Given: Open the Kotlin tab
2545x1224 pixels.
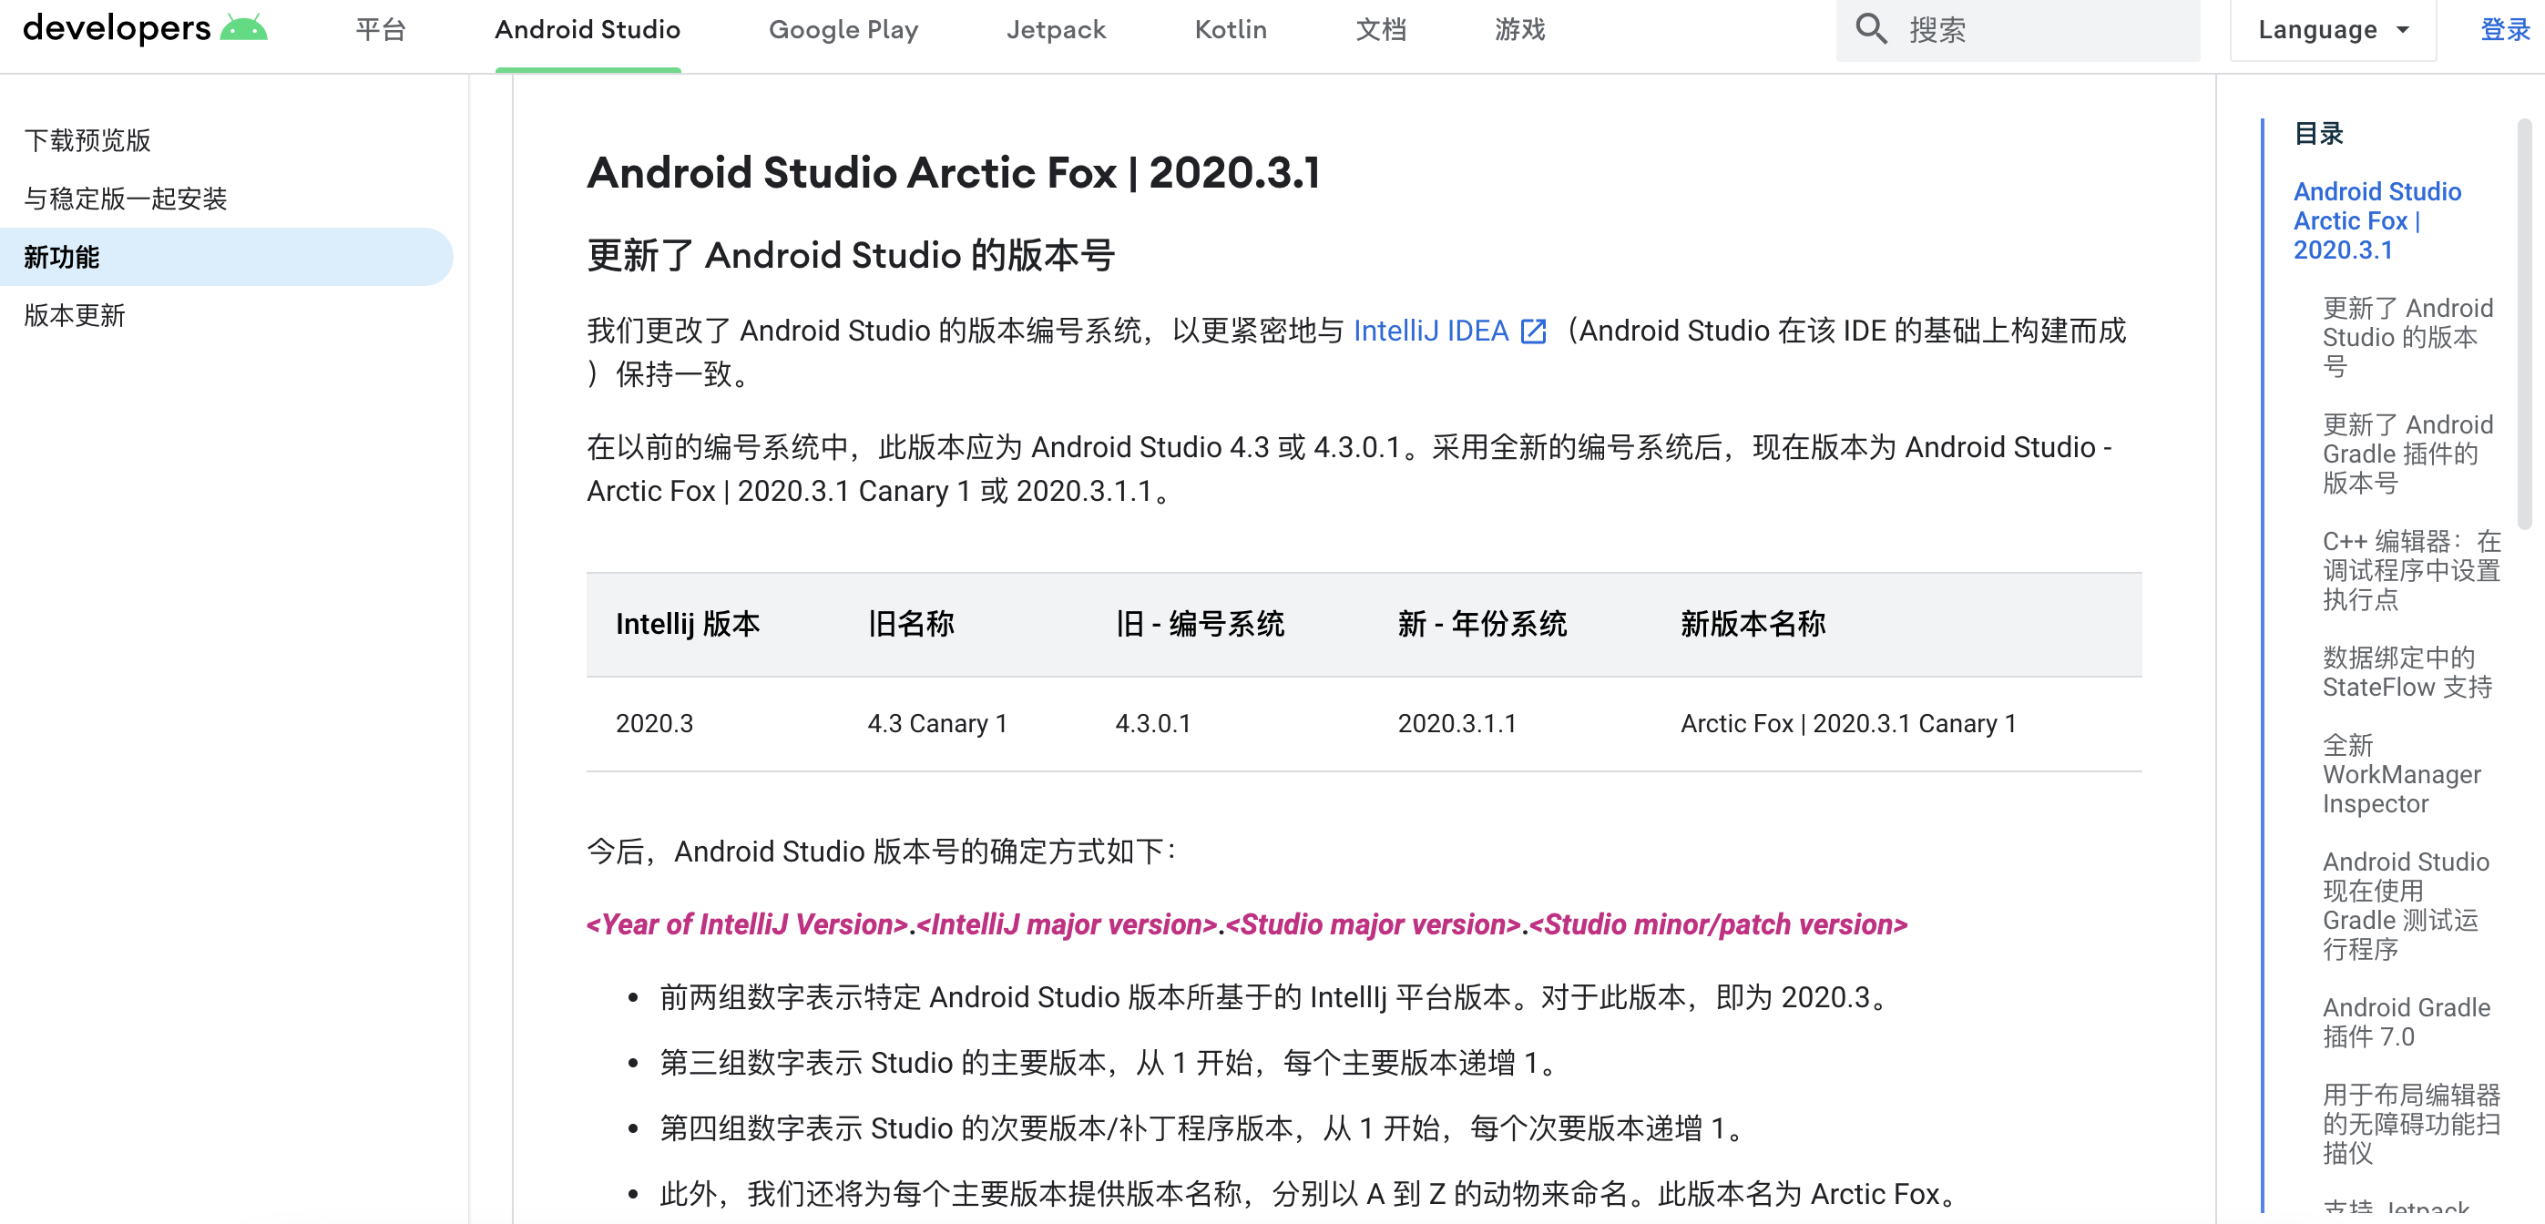Looking at the screenshot, I should pyautogui.click(x=1230, y=30).
